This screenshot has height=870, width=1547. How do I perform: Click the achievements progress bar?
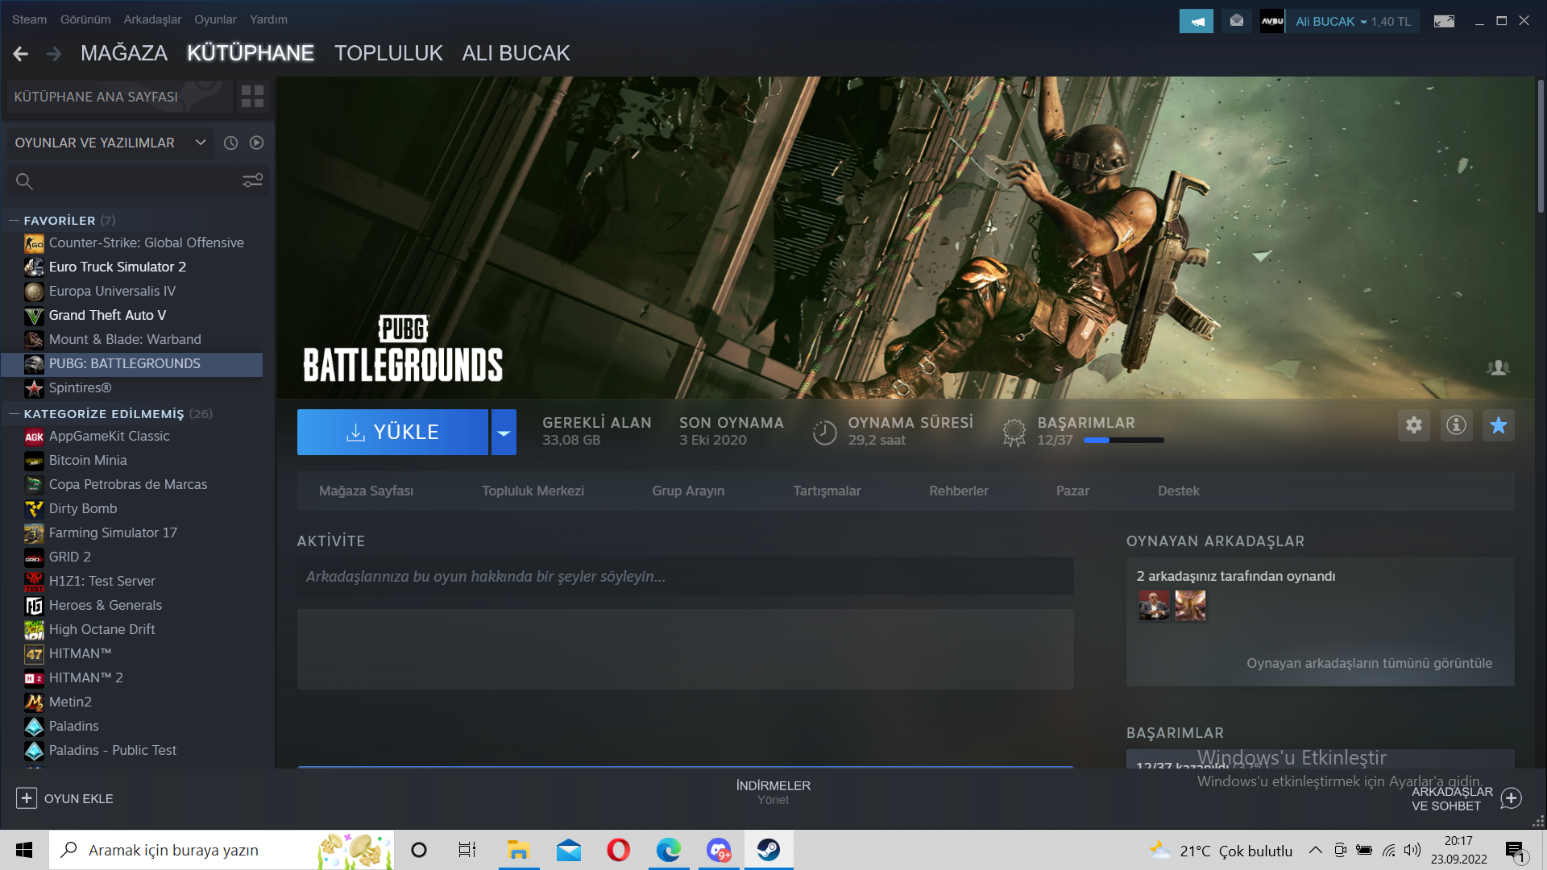(x=1124, y=441)
